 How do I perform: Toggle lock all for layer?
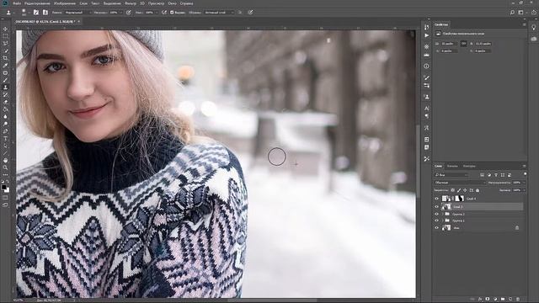pos(478,190)
